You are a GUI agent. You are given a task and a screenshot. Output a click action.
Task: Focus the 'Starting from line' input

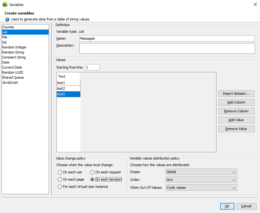[92, 67]
